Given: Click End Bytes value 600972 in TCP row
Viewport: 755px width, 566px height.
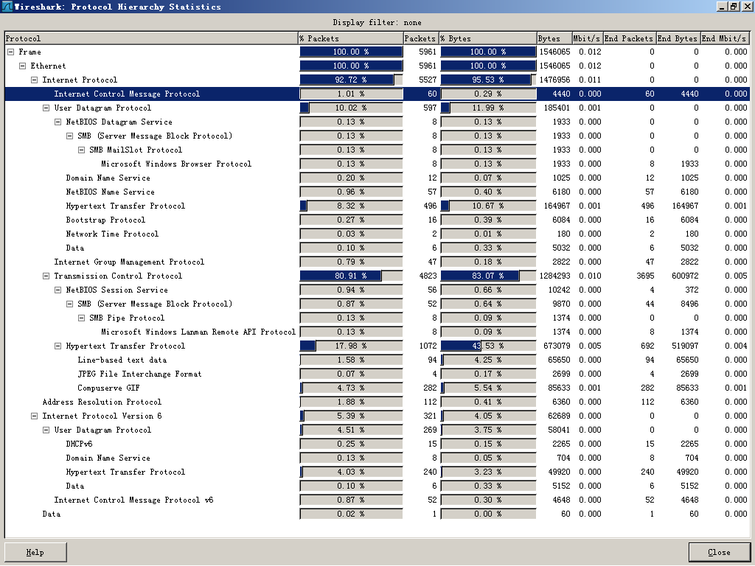Looking at the screenshot, I should click(x=685, y=276).
